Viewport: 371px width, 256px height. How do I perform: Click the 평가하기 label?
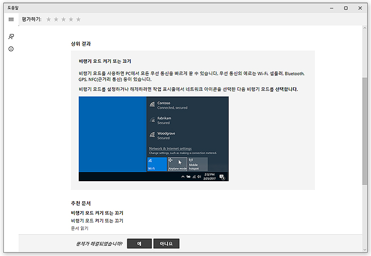[x=32, y=20]
